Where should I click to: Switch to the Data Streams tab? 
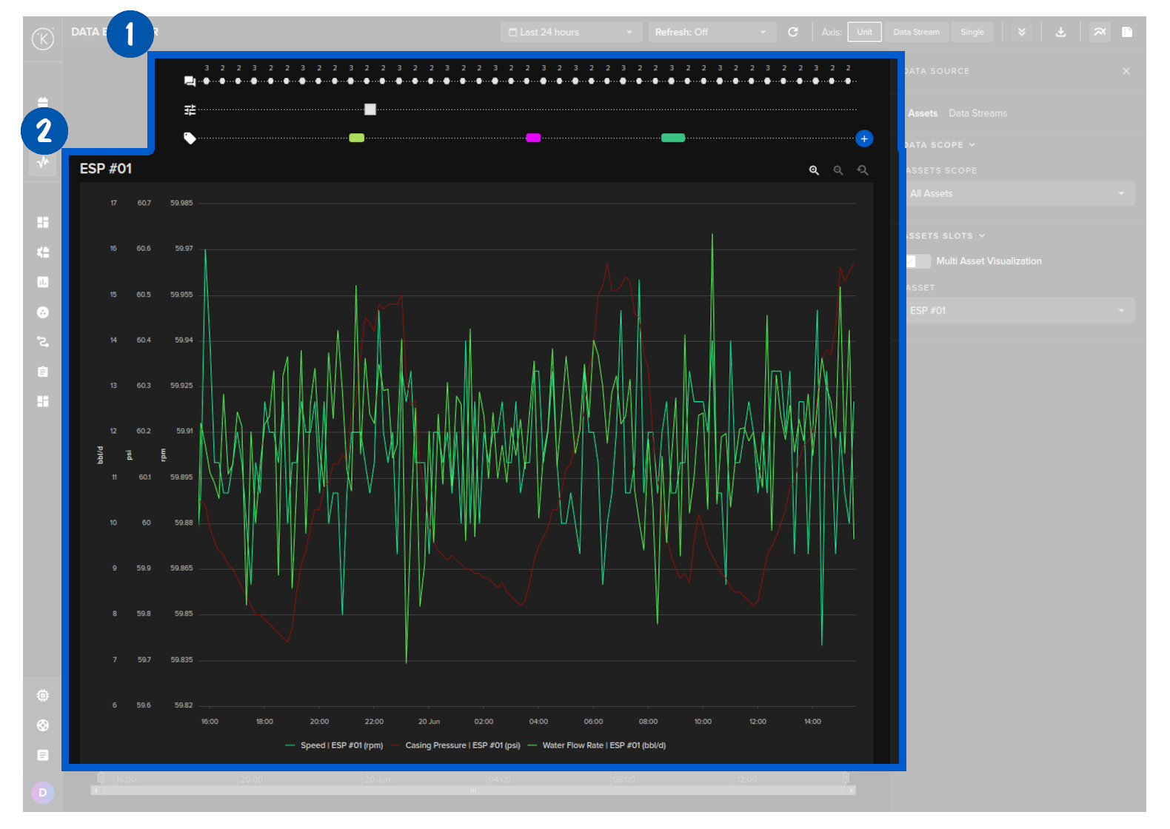pyautogui.click(x=977, y=113)
